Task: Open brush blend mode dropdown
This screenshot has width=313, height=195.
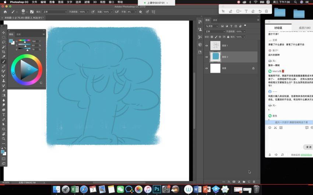Action: (x=55, y=12)
